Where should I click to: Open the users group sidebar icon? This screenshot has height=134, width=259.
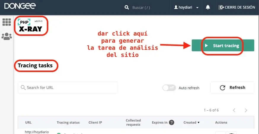click(7, 36)
